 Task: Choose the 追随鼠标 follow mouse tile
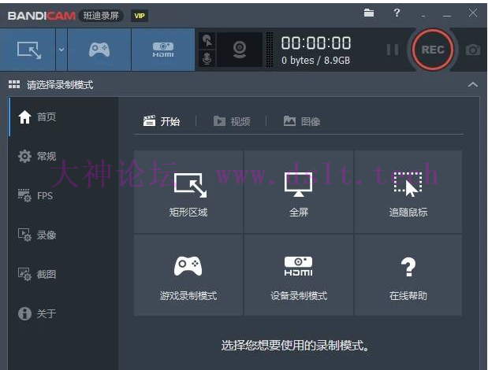pyautogui.click(x=408, y=193)
